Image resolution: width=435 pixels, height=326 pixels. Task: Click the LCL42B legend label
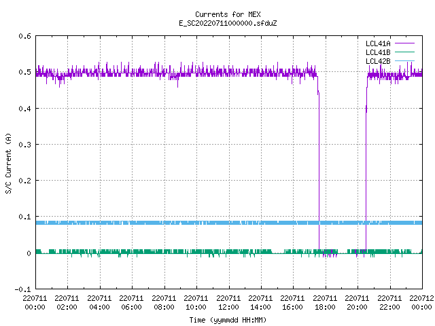(378, 61)
